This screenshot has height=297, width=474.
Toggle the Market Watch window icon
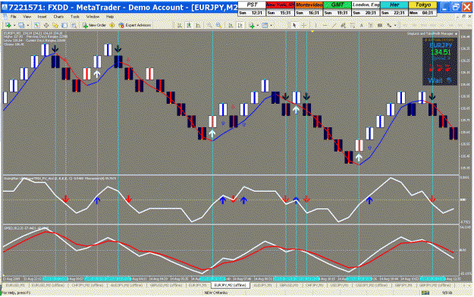(x=36, y=25)
